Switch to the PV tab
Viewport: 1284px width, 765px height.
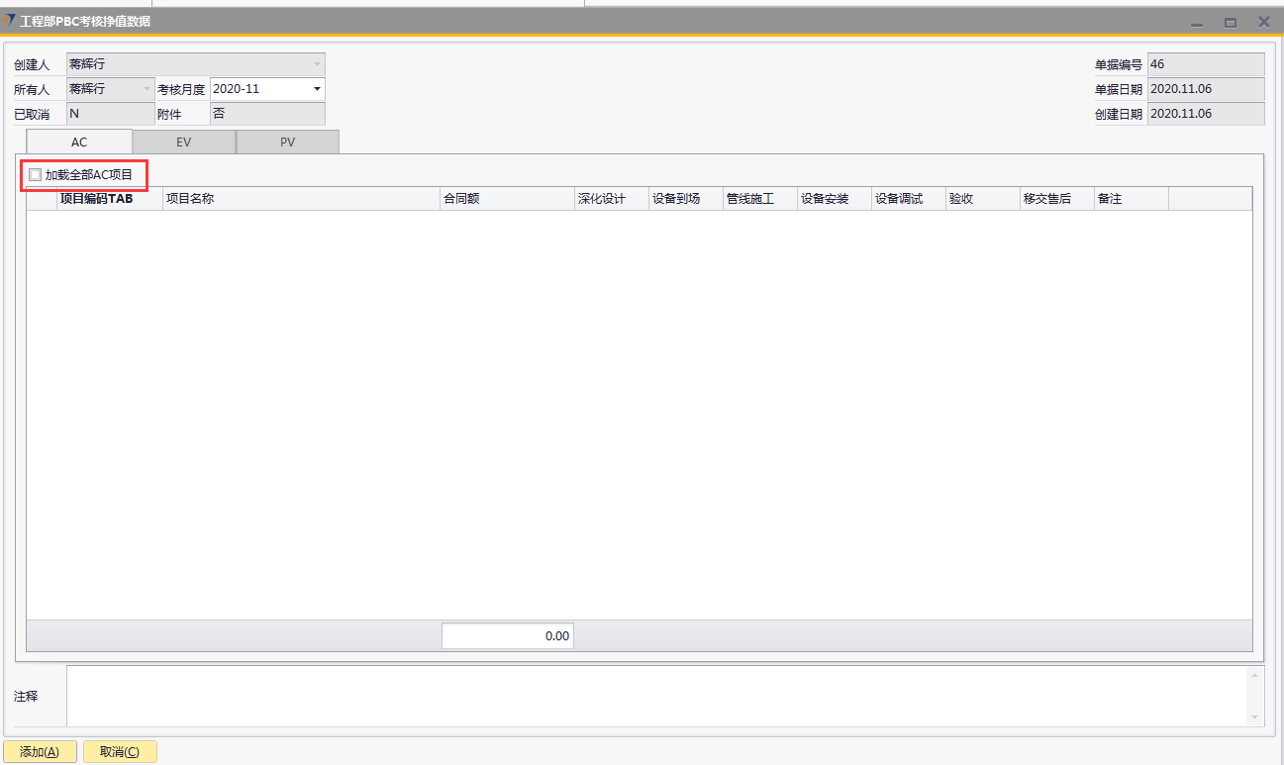point(287,143)
